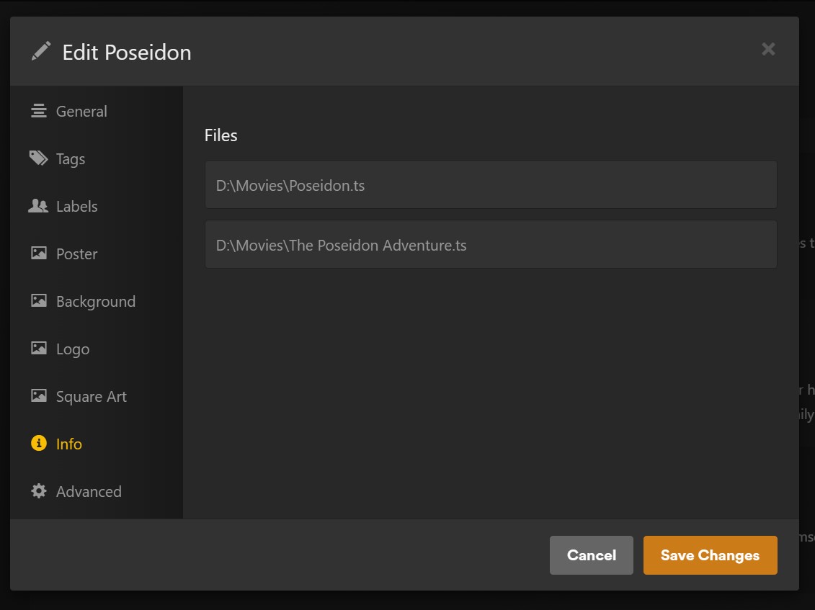
Task: Go to the Labels section
Action: click(76, 207)
